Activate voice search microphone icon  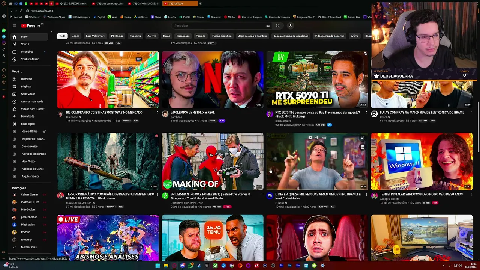tap(290, 25)
